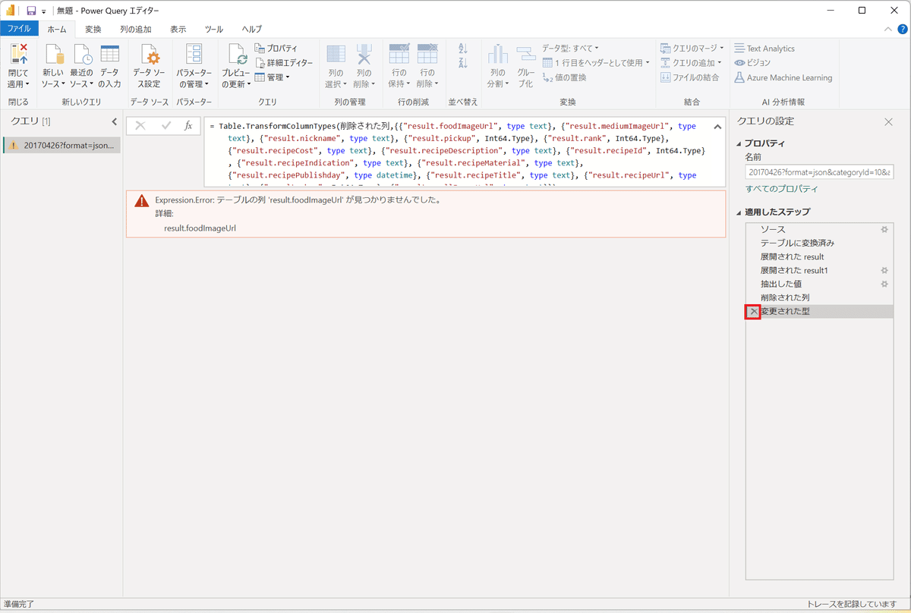911x613 pixels.
Task: Open the Power BI logo window menu
Action: [x=11, y=11]
